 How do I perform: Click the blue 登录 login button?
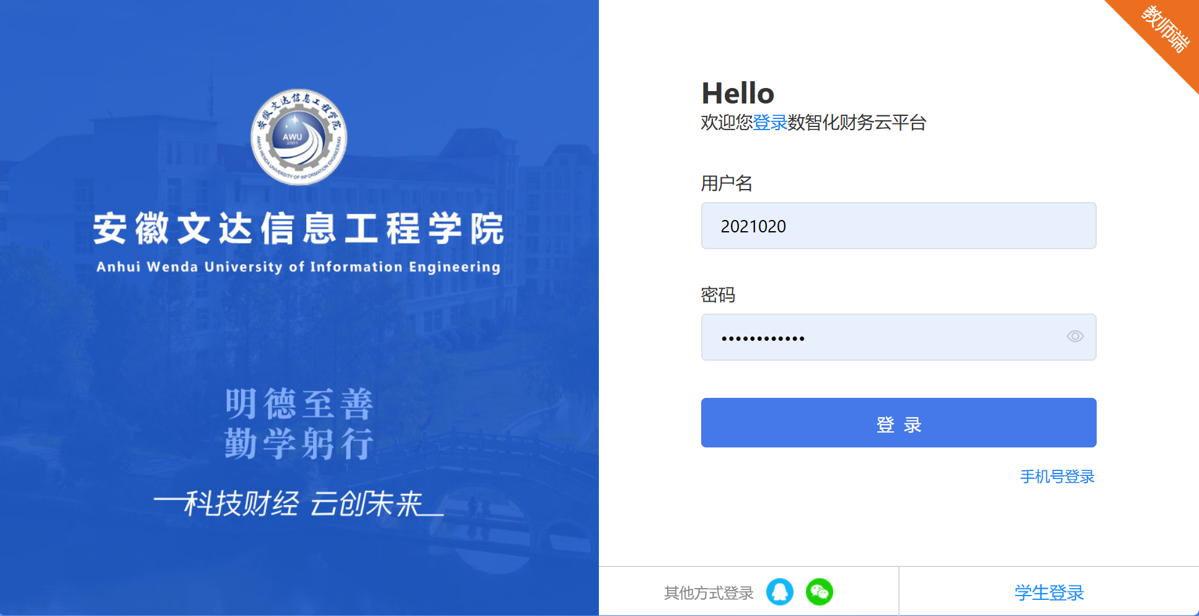[x=898, y=423]
